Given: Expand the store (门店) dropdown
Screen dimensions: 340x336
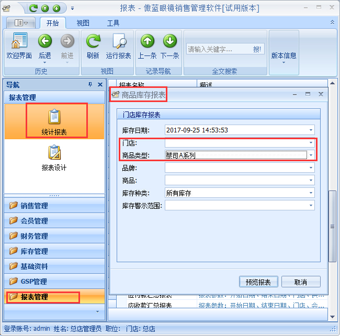Looking at the screenshot, I should 311,143.
